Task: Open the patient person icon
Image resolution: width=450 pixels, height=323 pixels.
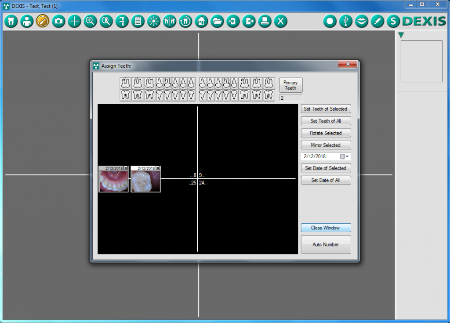Action: [x=27, y=21]
